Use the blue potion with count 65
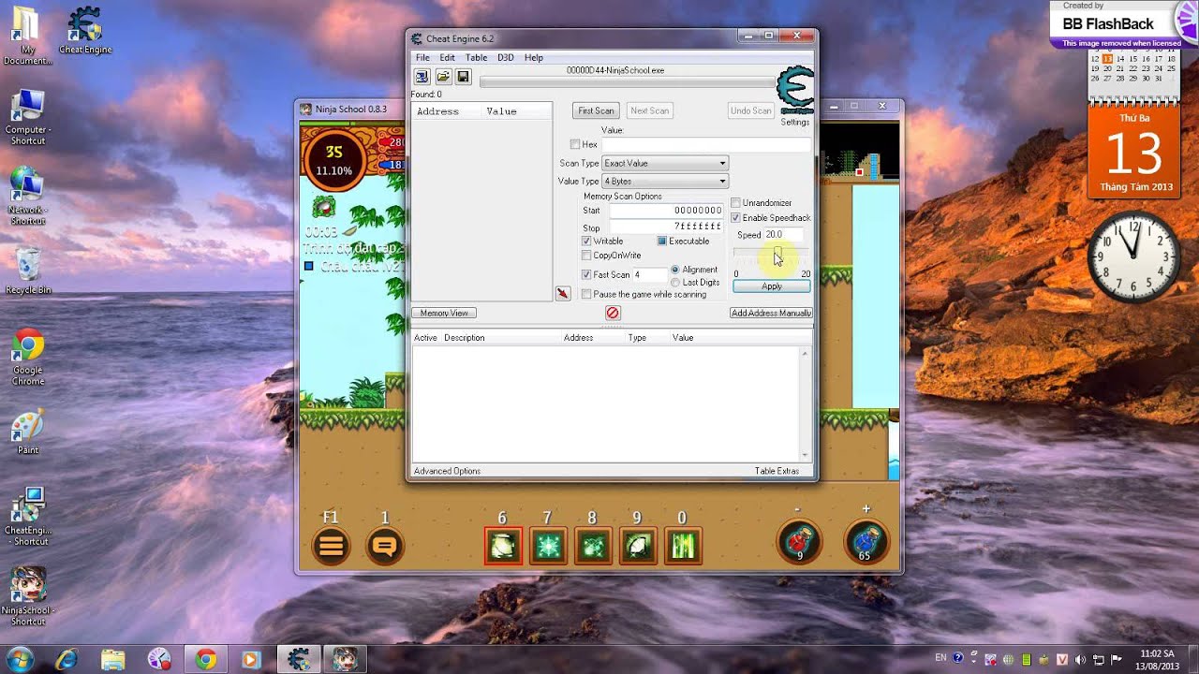 (x=866, y=542)
